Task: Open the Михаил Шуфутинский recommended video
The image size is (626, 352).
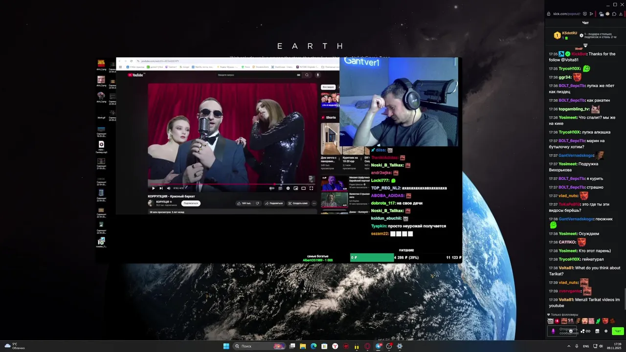Action: 334,183
